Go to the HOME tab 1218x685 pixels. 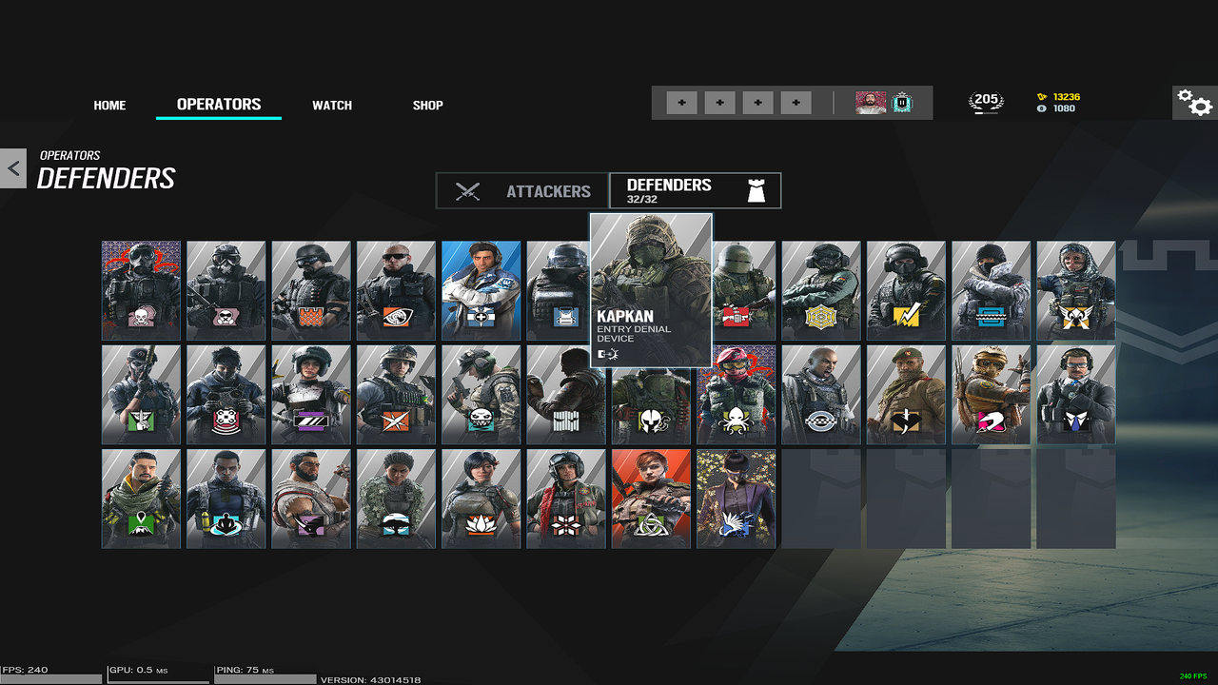coord(109,106)
